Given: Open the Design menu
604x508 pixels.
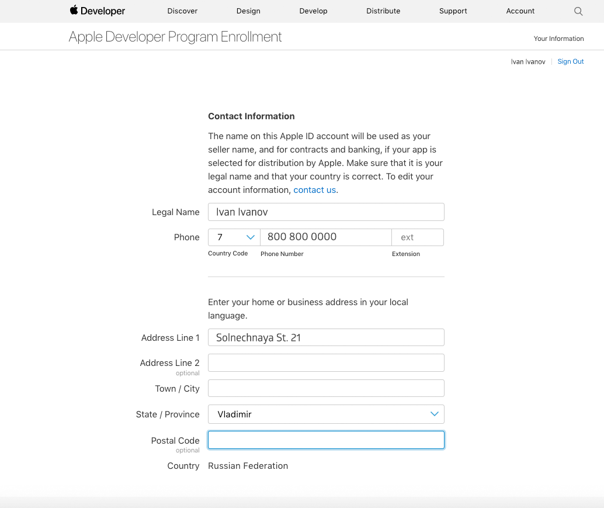Looking at the screenshot, I should pos(248,11).
